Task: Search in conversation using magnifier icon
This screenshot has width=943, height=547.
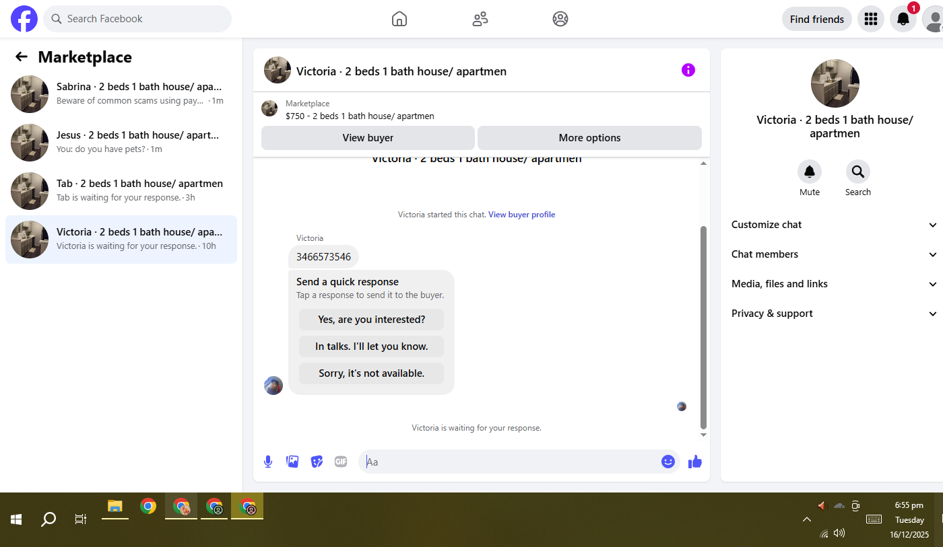Action: pyautogui.click(x=858, y=172)
